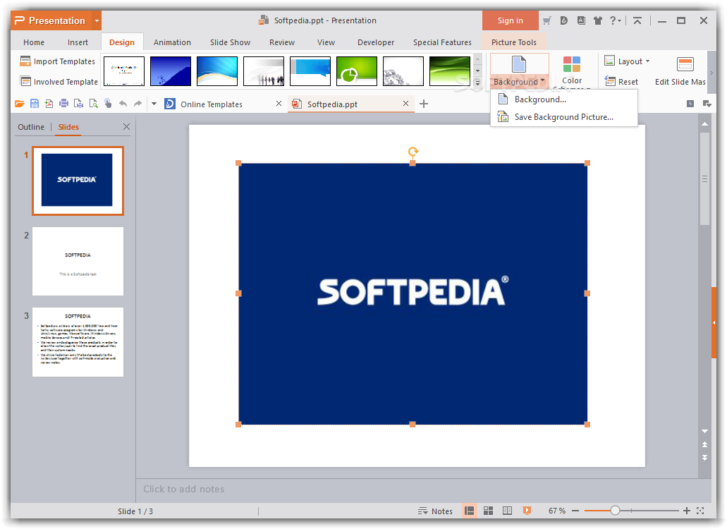The width and height of the screenshot is (727, 529).
Task: Open the Slide Show ribbon tab
Action: 230,42
